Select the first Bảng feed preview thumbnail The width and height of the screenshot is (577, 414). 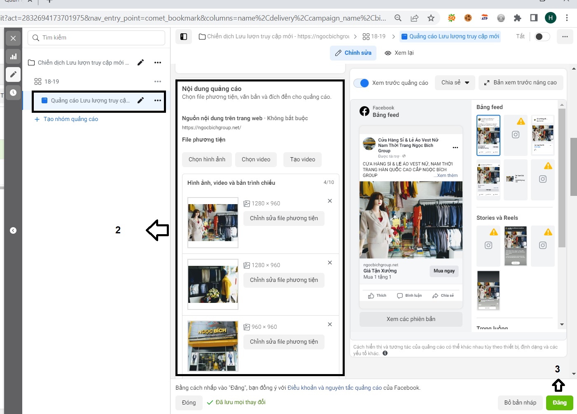[488, 135]
